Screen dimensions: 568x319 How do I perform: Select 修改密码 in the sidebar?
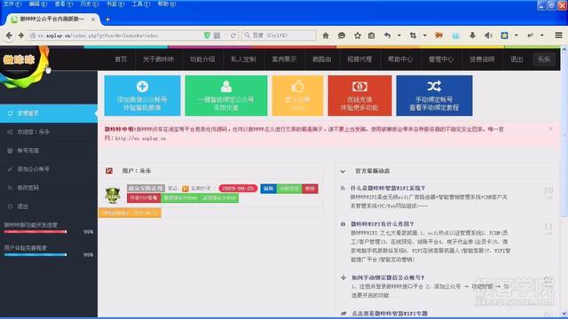[x=49, y=188]
